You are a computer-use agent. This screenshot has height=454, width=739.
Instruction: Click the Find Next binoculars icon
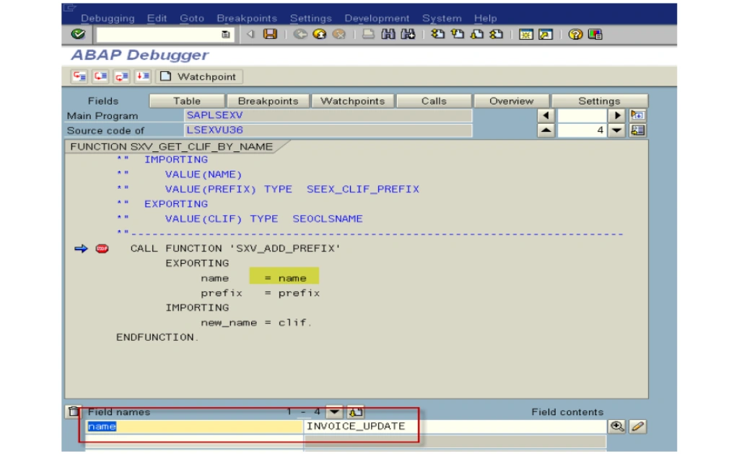coord(408,34)
